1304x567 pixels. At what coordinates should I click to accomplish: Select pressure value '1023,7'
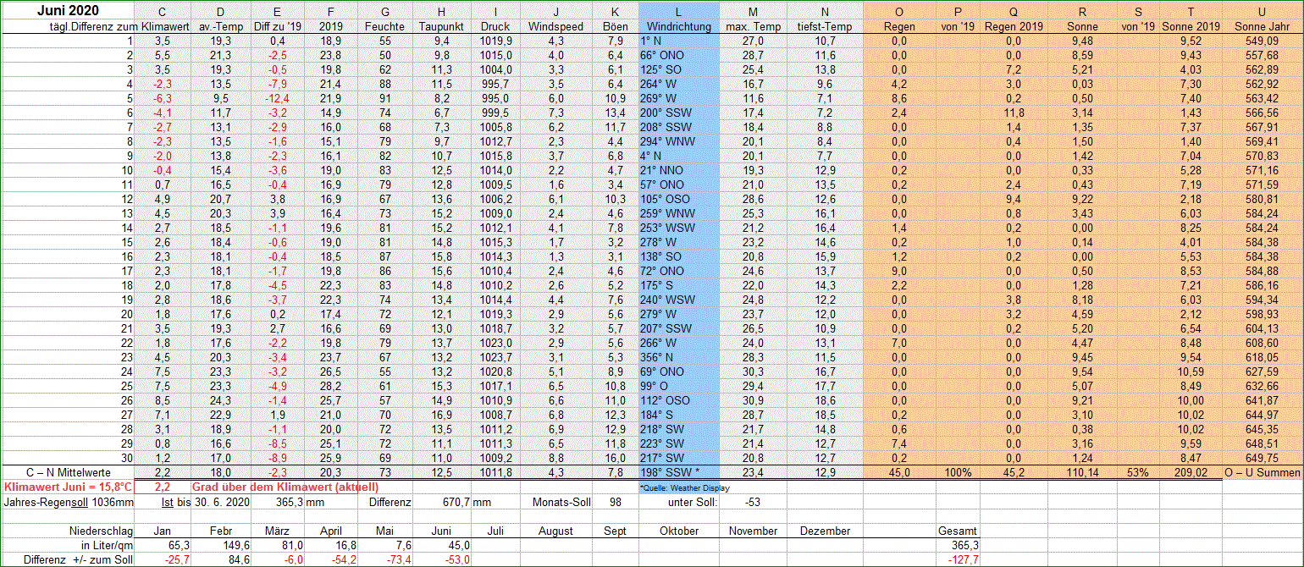click(495, 357)
